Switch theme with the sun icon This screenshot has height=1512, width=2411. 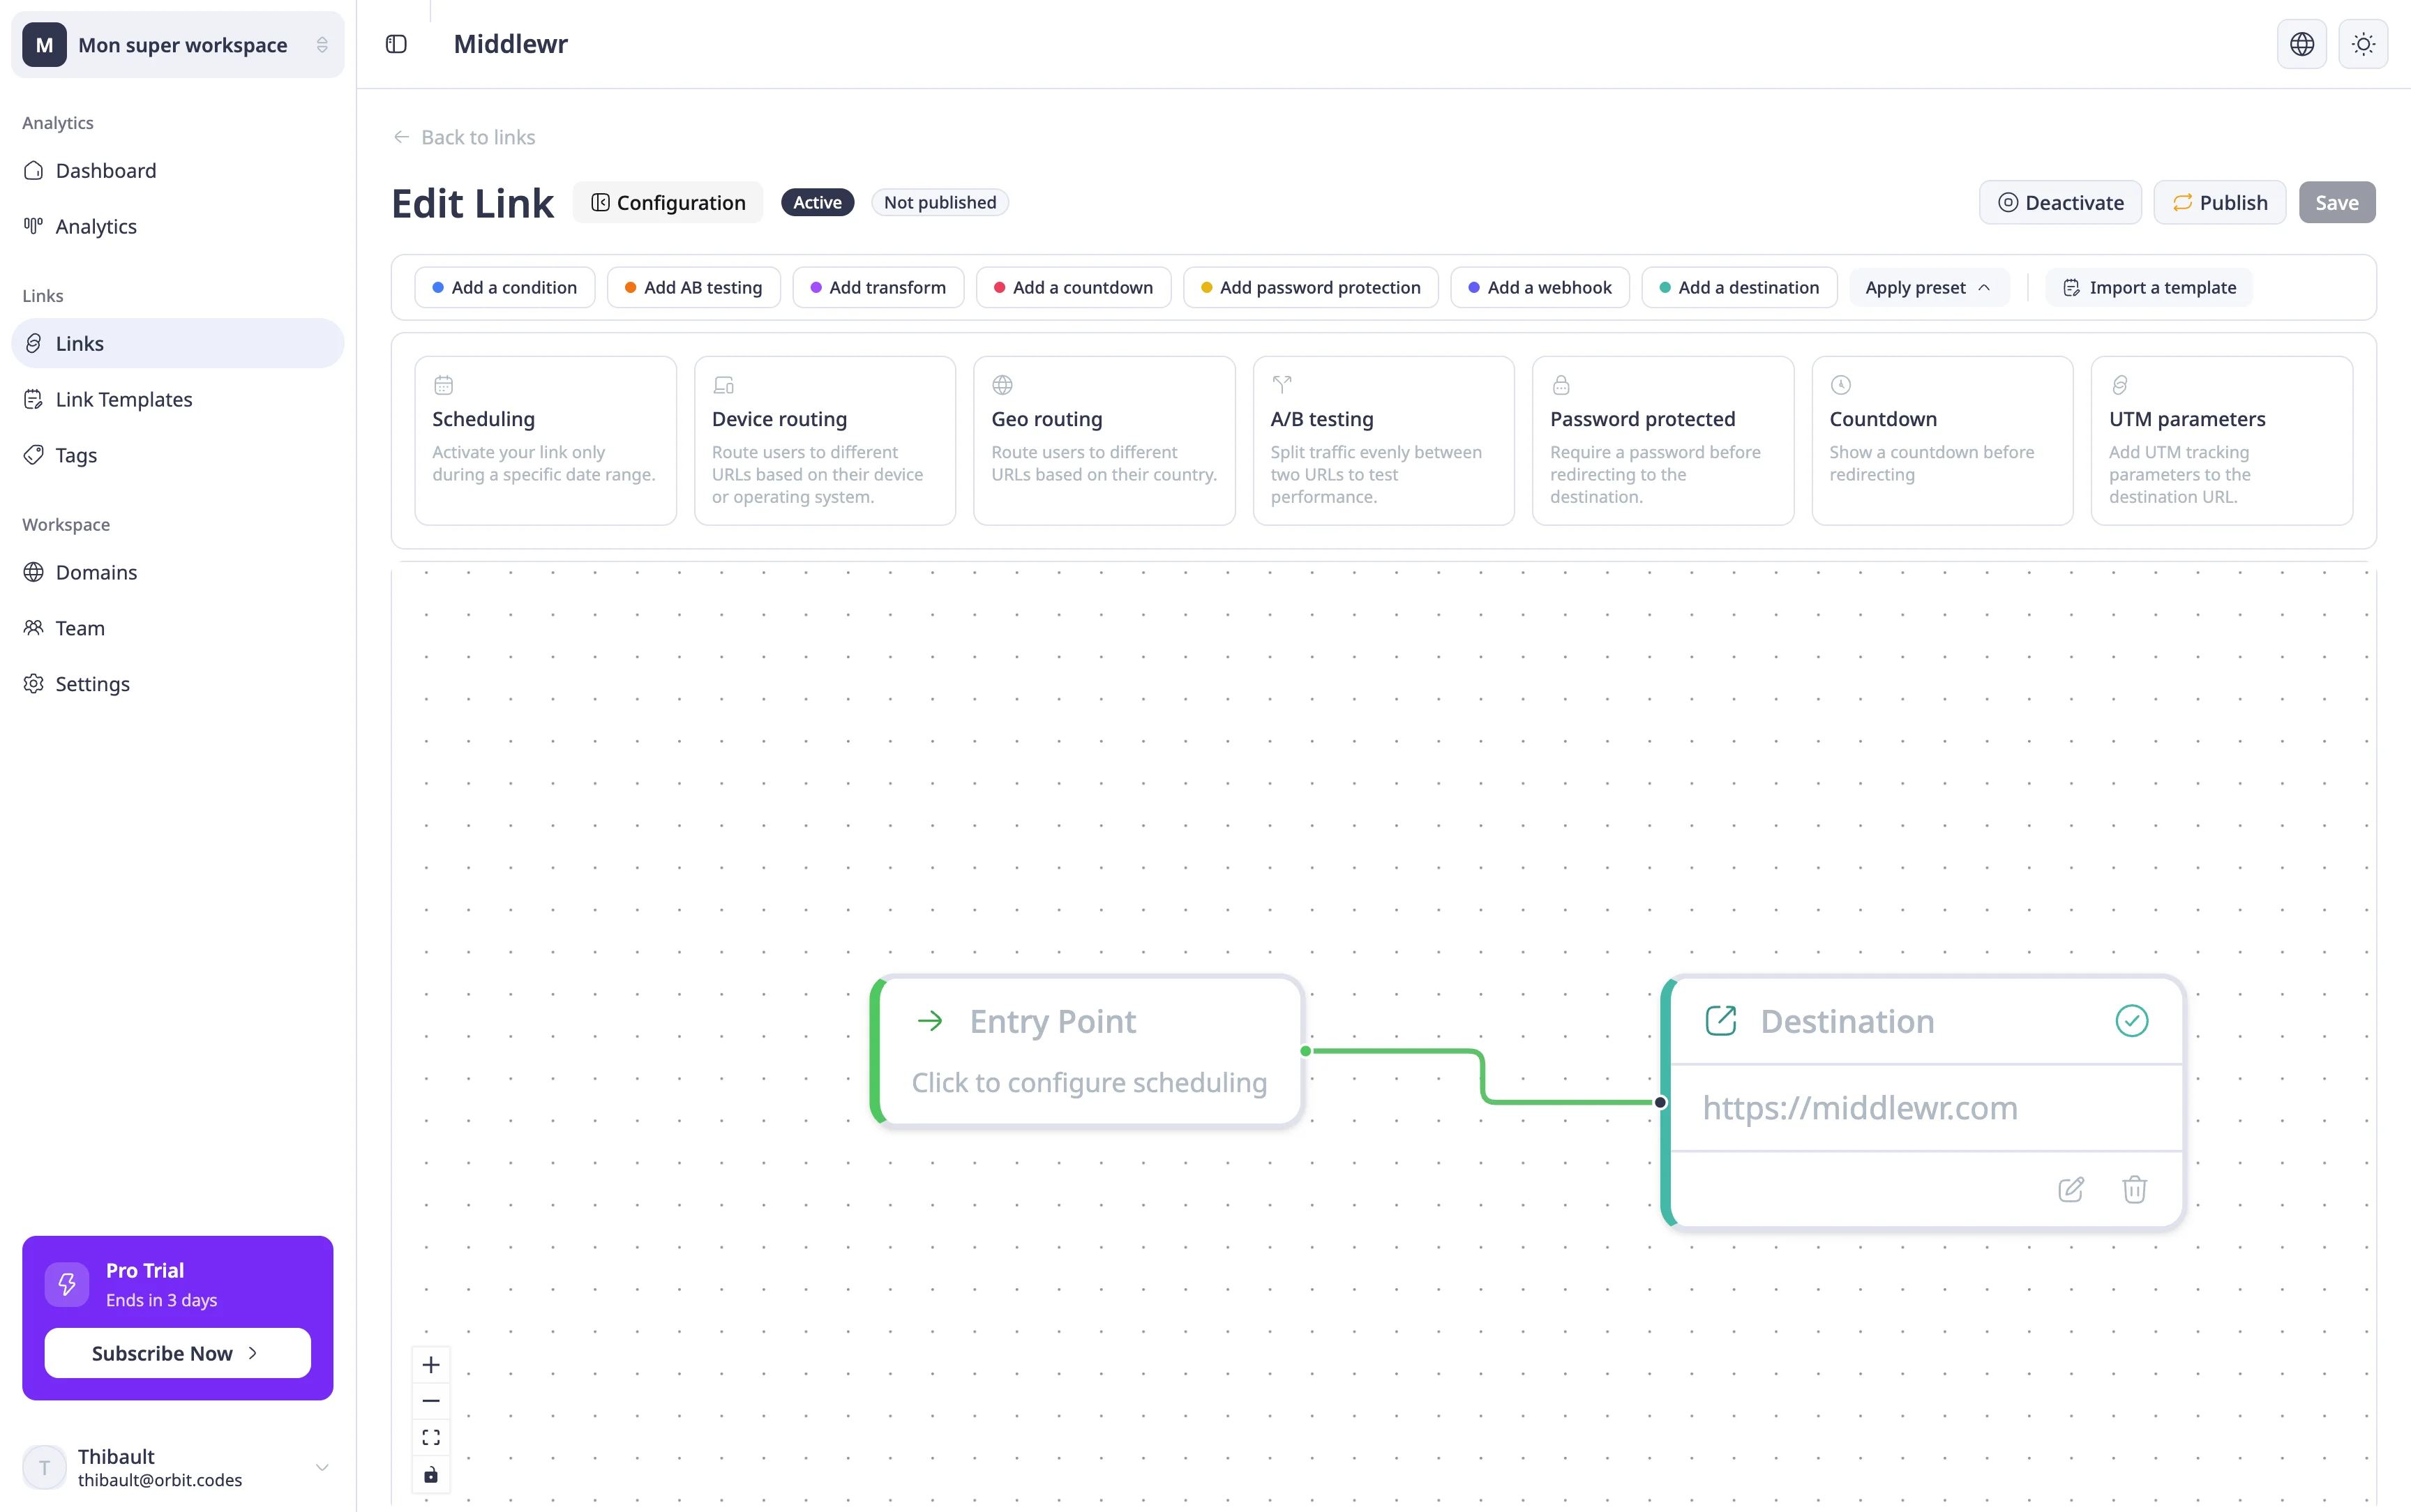point(2363,44)
